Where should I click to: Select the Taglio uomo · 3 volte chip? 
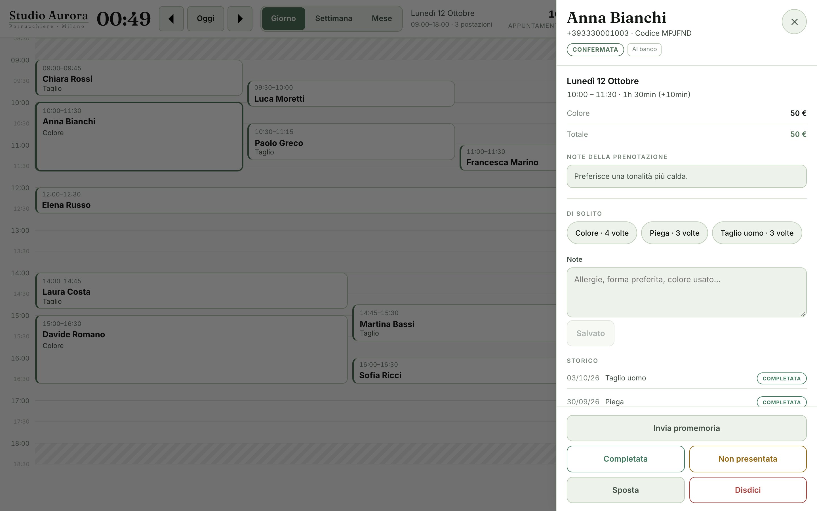(x=757, y=233)
